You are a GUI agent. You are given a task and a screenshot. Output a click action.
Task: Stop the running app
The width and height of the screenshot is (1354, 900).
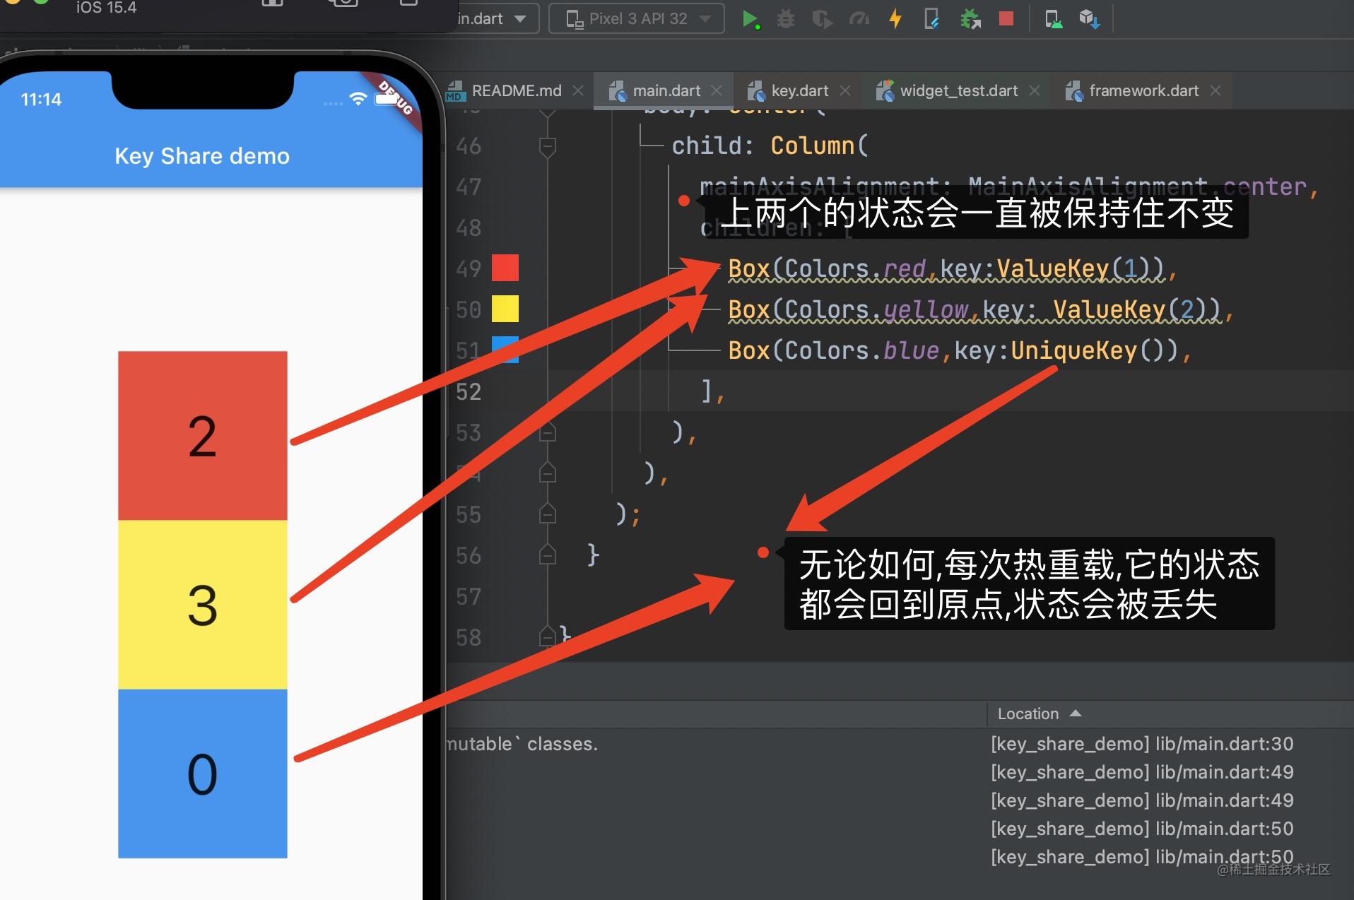tap(1006, 18)
